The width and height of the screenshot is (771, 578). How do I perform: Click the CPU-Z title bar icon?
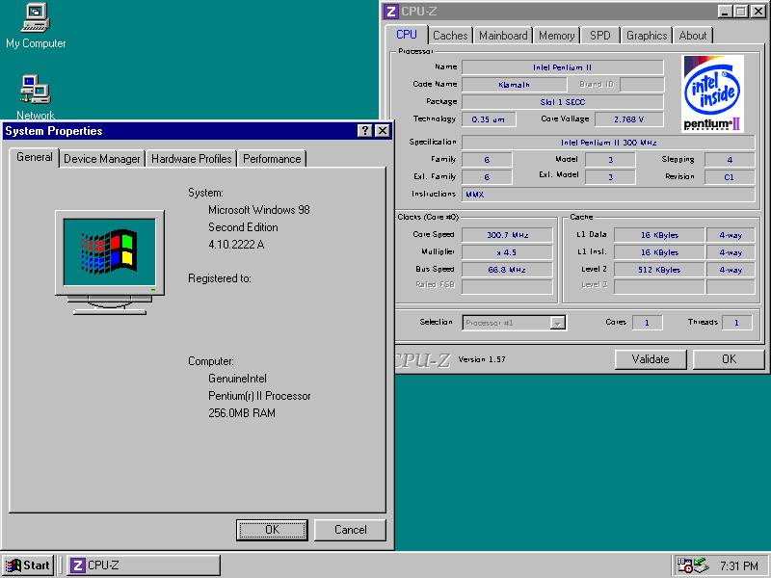391,12
